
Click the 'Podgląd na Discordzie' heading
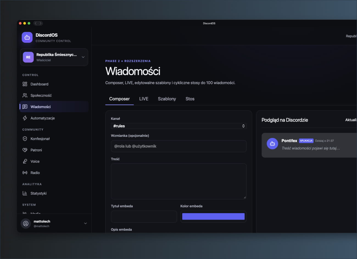[x=285, y=120]
